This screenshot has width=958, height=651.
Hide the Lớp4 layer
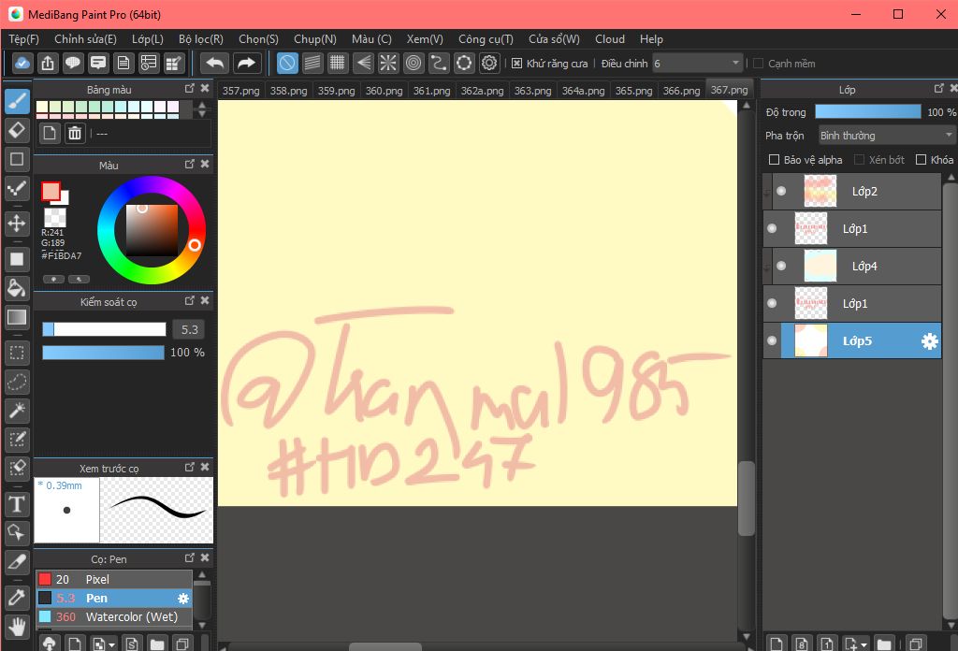pyautogui.click(x=781, y=266)
